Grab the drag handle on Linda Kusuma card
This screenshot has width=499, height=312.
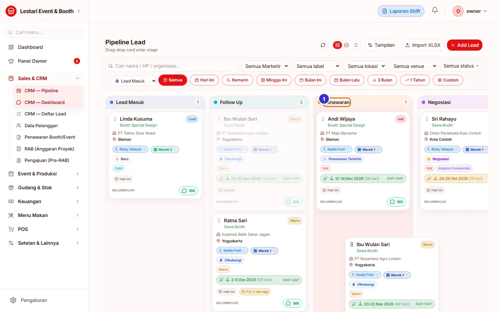pos(115,119)
